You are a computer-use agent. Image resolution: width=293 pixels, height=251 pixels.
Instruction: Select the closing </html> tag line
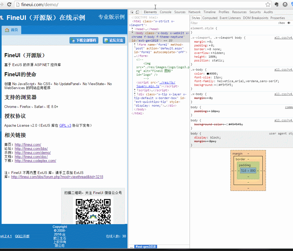[138, 113]
